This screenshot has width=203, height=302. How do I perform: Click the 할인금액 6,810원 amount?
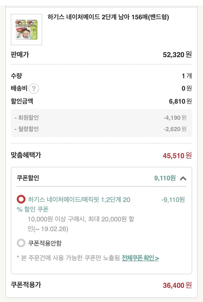coord(180,101)
